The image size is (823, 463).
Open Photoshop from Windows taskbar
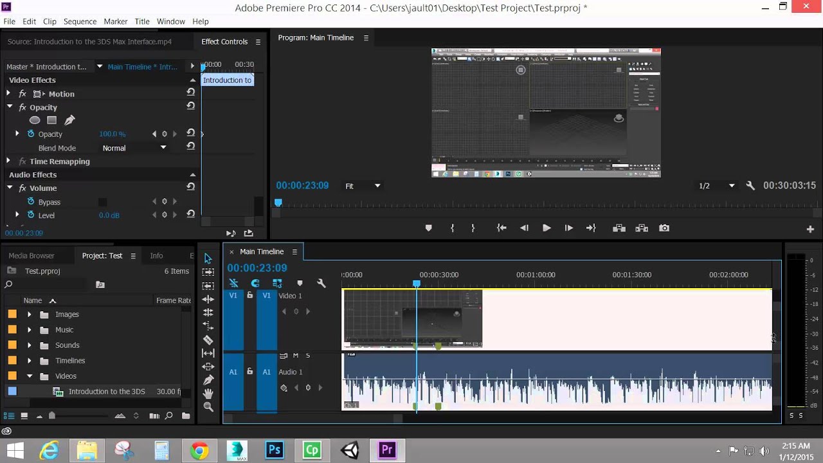point(275,450)
